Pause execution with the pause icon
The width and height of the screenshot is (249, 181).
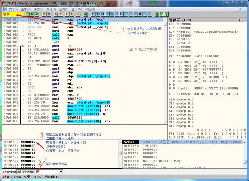pos(49,14)
